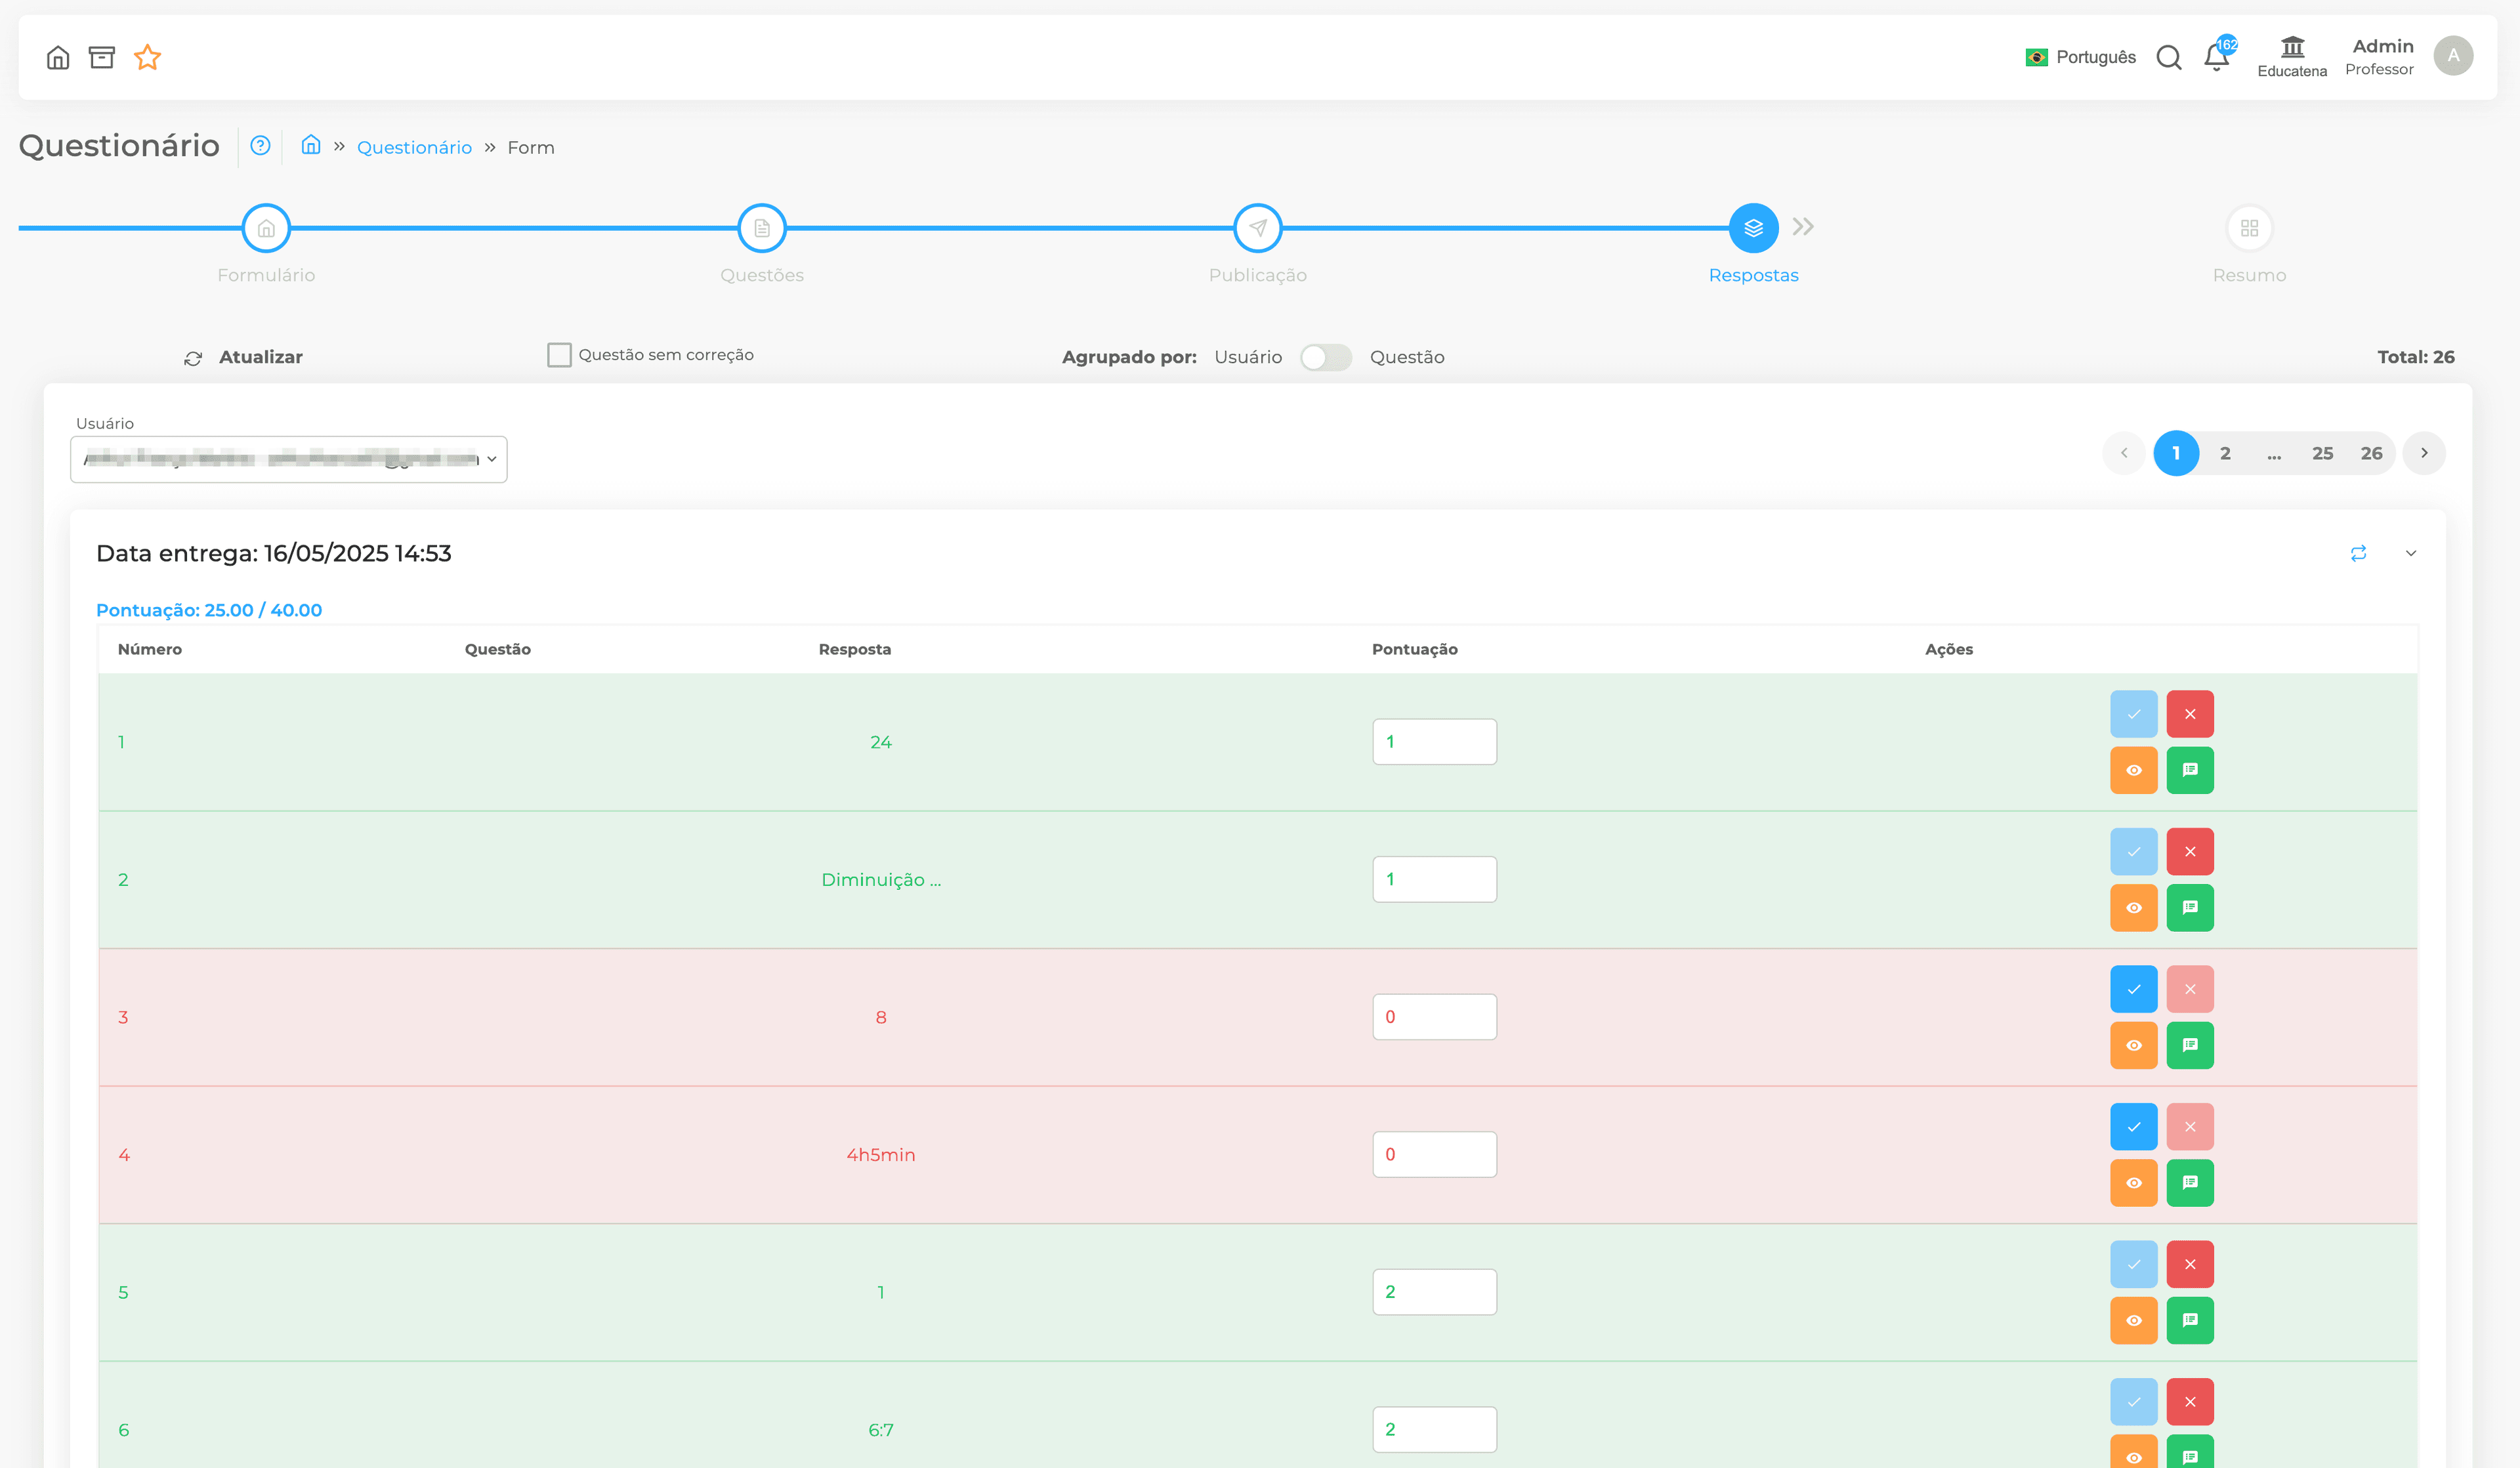
Task: Add comment on question 2 with green button
Action: point(2190,908)
